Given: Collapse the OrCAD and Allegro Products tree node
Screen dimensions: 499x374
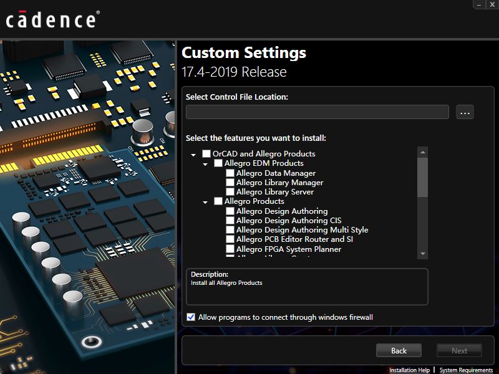Looking at the screenshot, I should pos(193,155).
